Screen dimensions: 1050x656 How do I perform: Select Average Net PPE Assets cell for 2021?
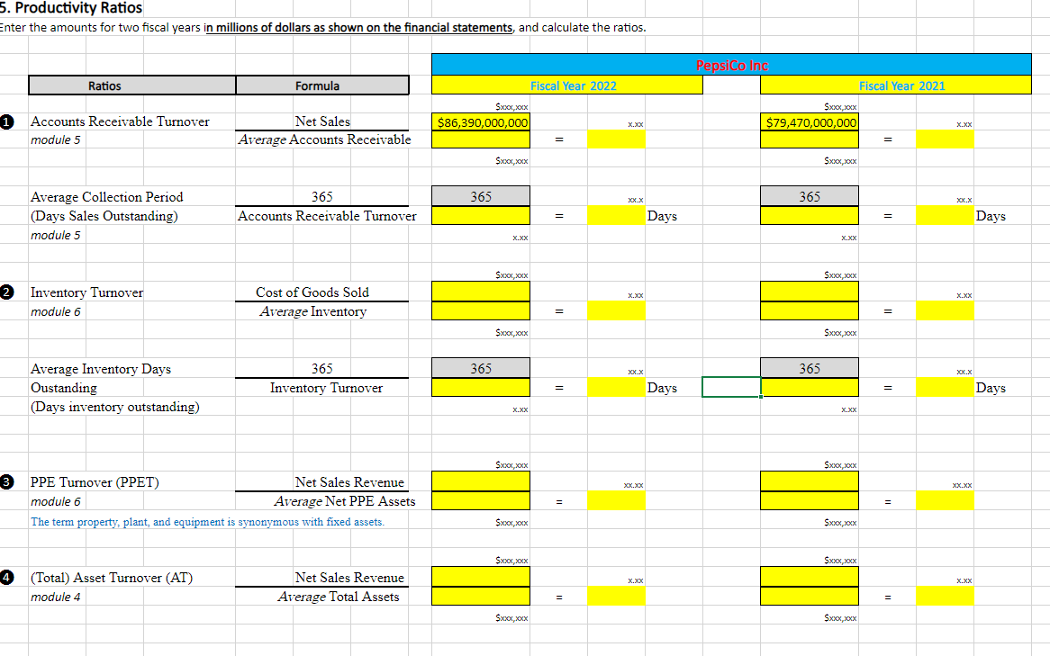click(810, 501)
